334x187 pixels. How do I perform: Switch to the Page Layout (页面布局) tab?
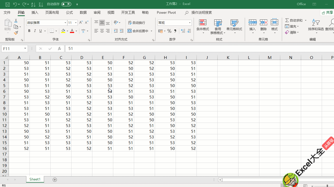click(x=52, y=12)
